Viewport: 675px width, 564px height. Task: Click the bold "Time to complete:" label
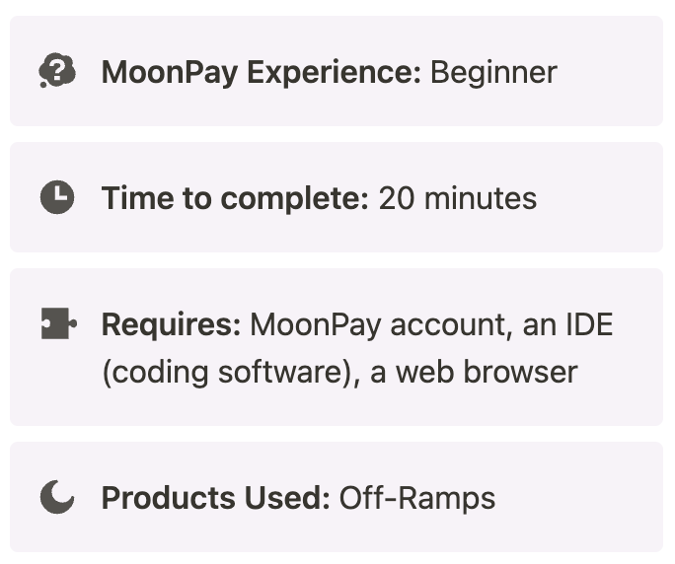[x=235, y=198]
